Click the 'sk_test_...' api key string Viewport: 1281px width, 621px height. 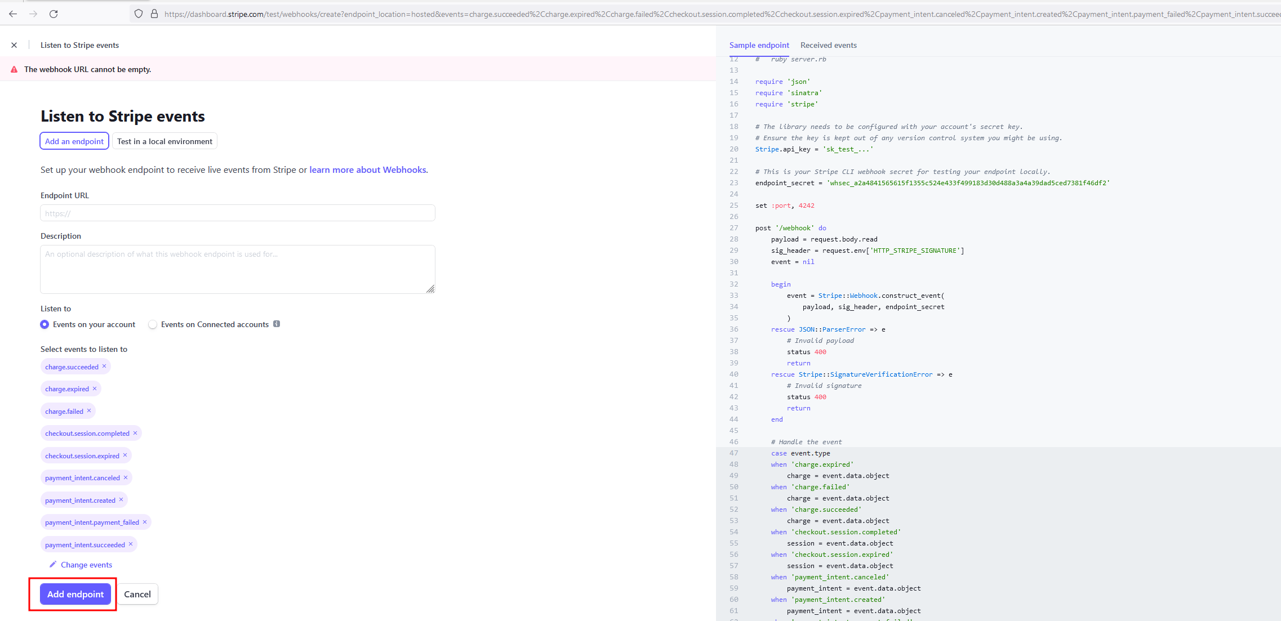pos(848,149)
